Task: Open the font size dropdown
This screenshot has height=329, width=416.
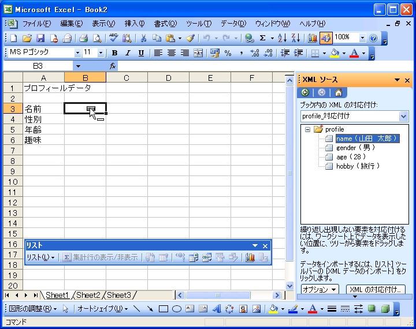Action: click(x=101, y=53)
